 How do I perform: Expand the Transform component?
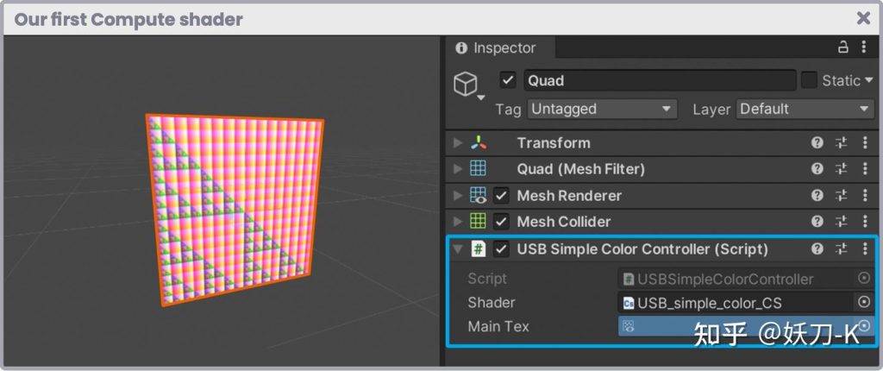click(x=458, y=143)
